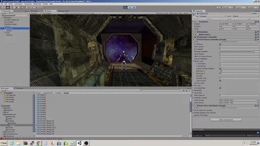Screen dimensions: 260x146
Task: Open Chrome from the taskbar
Action: tap(39, 143)
